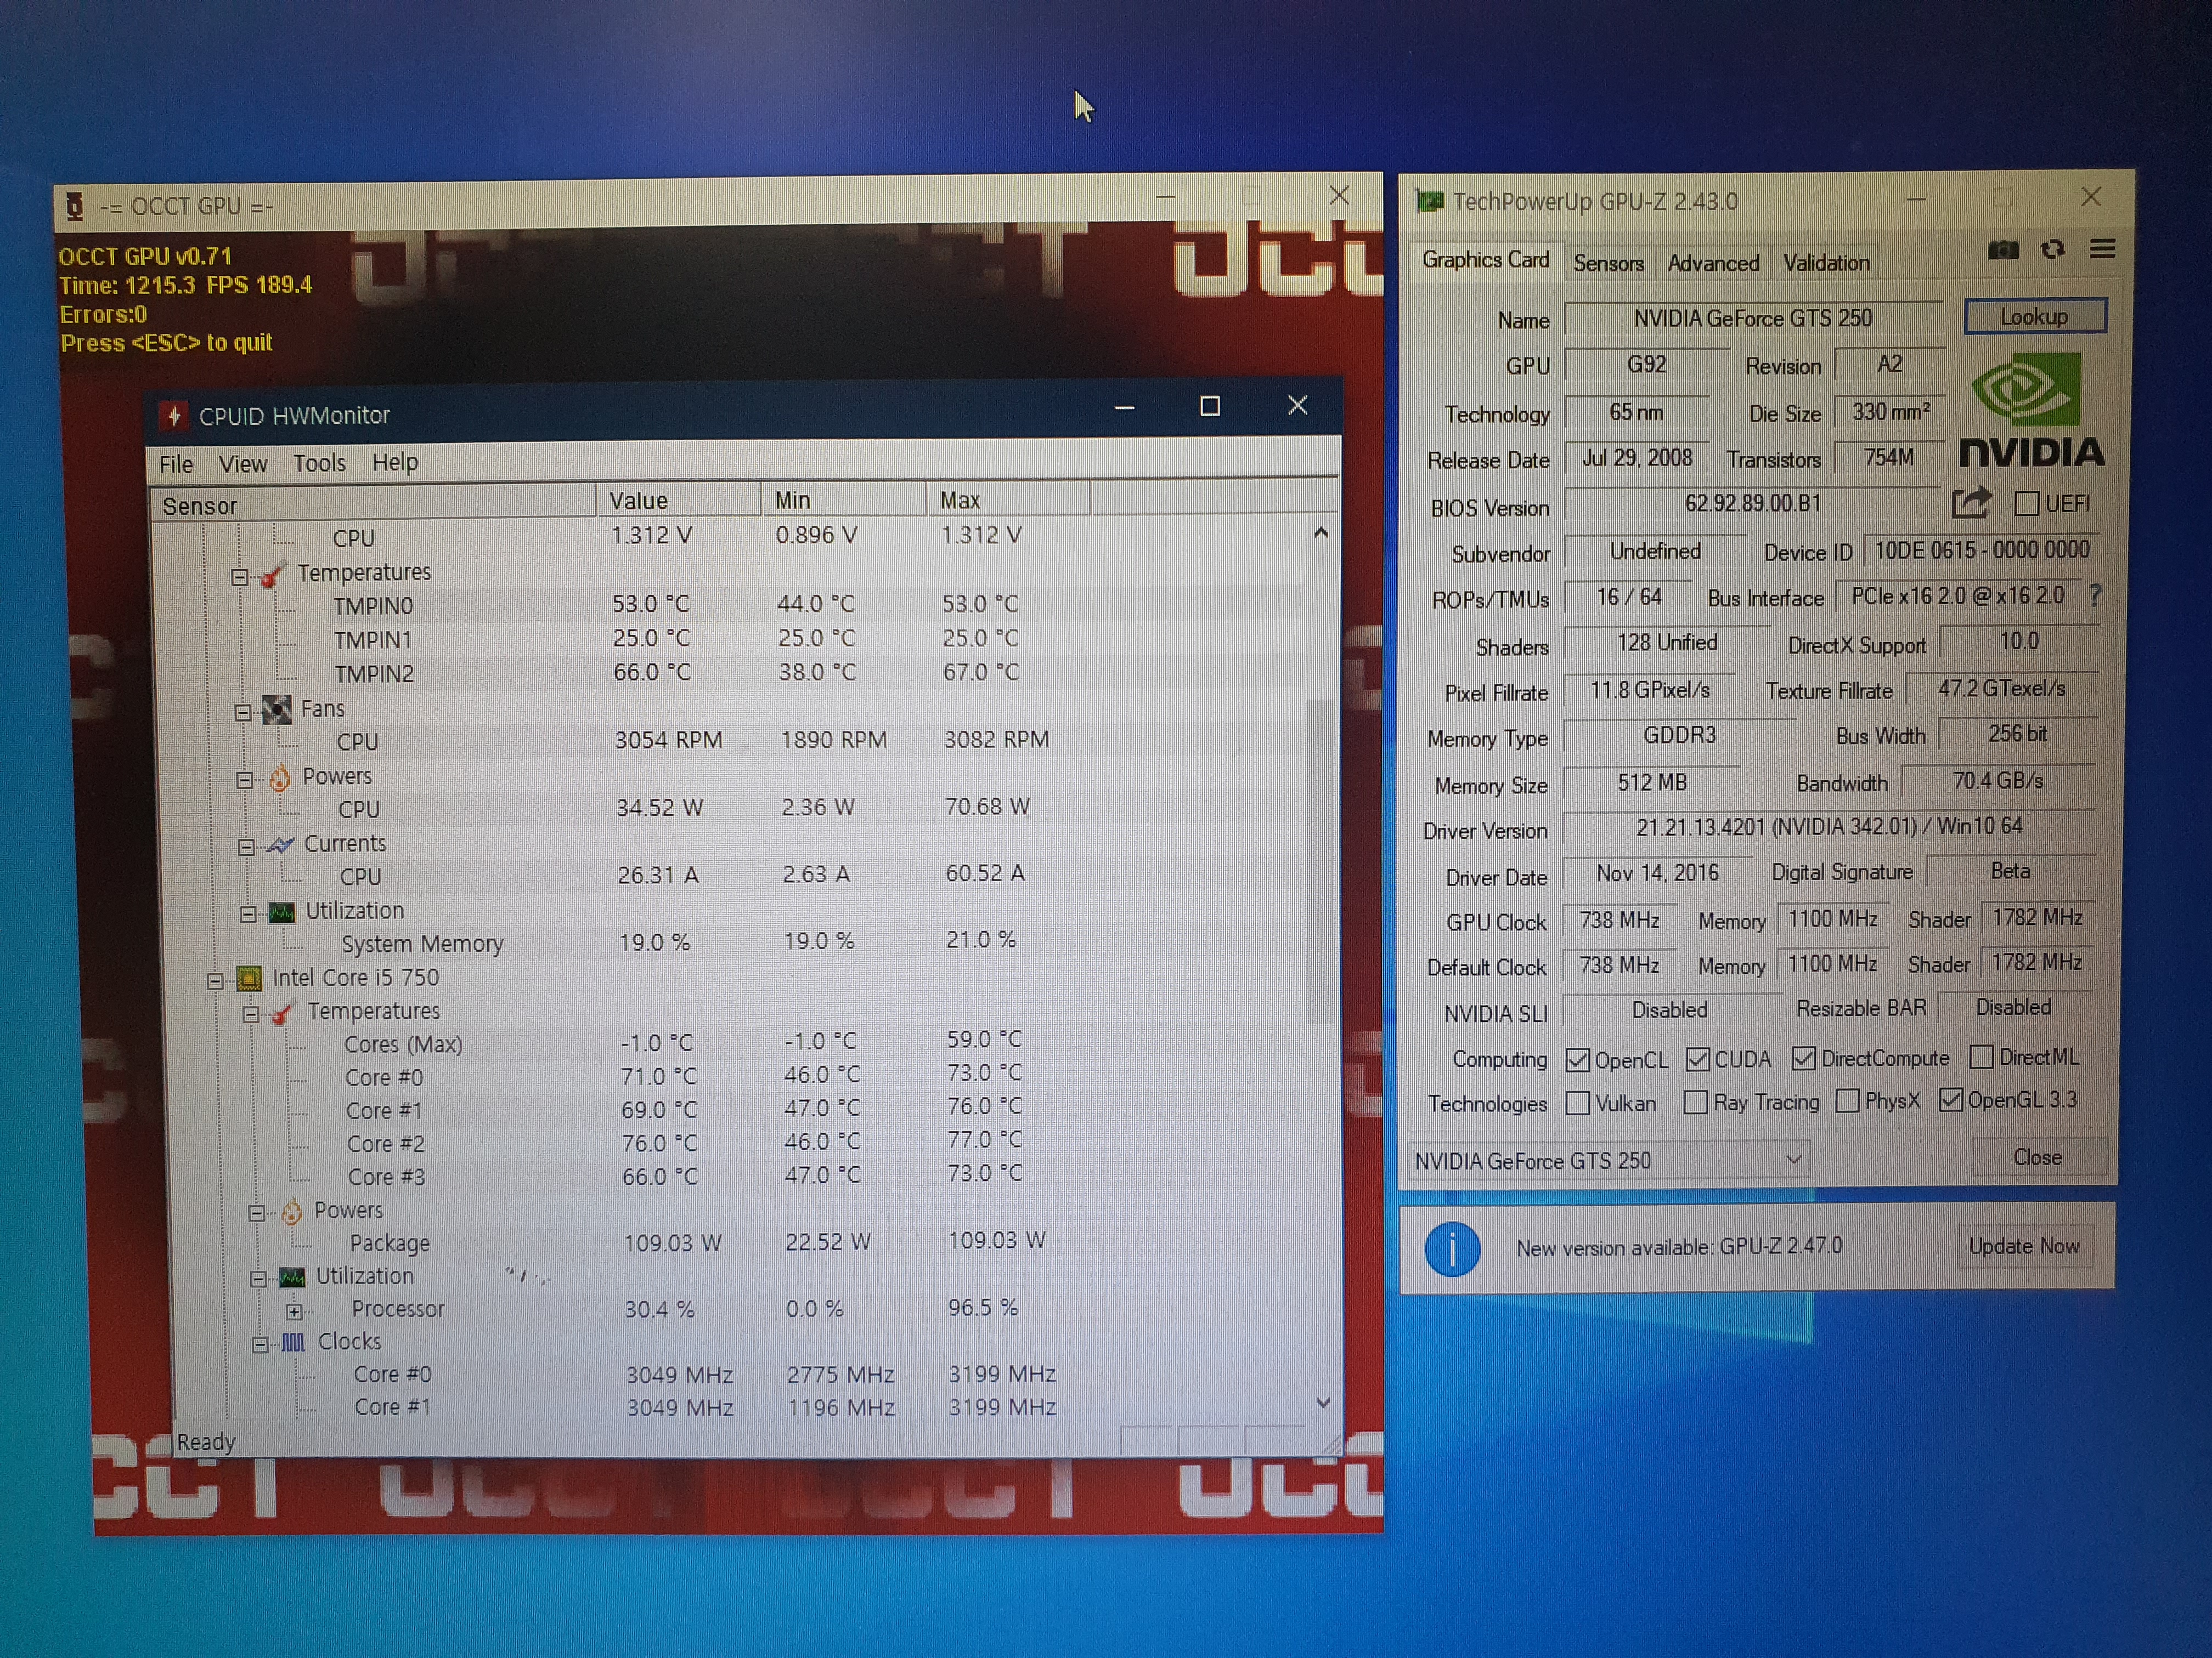Switch to the GPU-Z Sensors tab
The image size is (2212, 1658).
coord(1608,263)
